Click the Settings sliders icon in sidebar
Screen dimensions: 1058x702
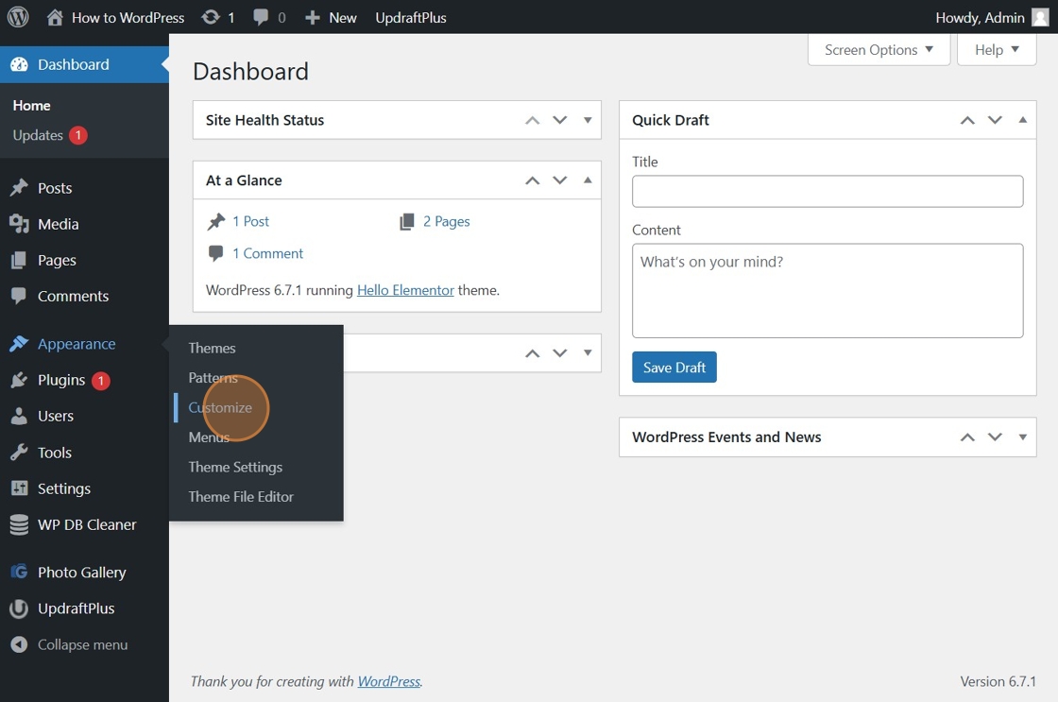pyautogui.click(x=20, y=488)
